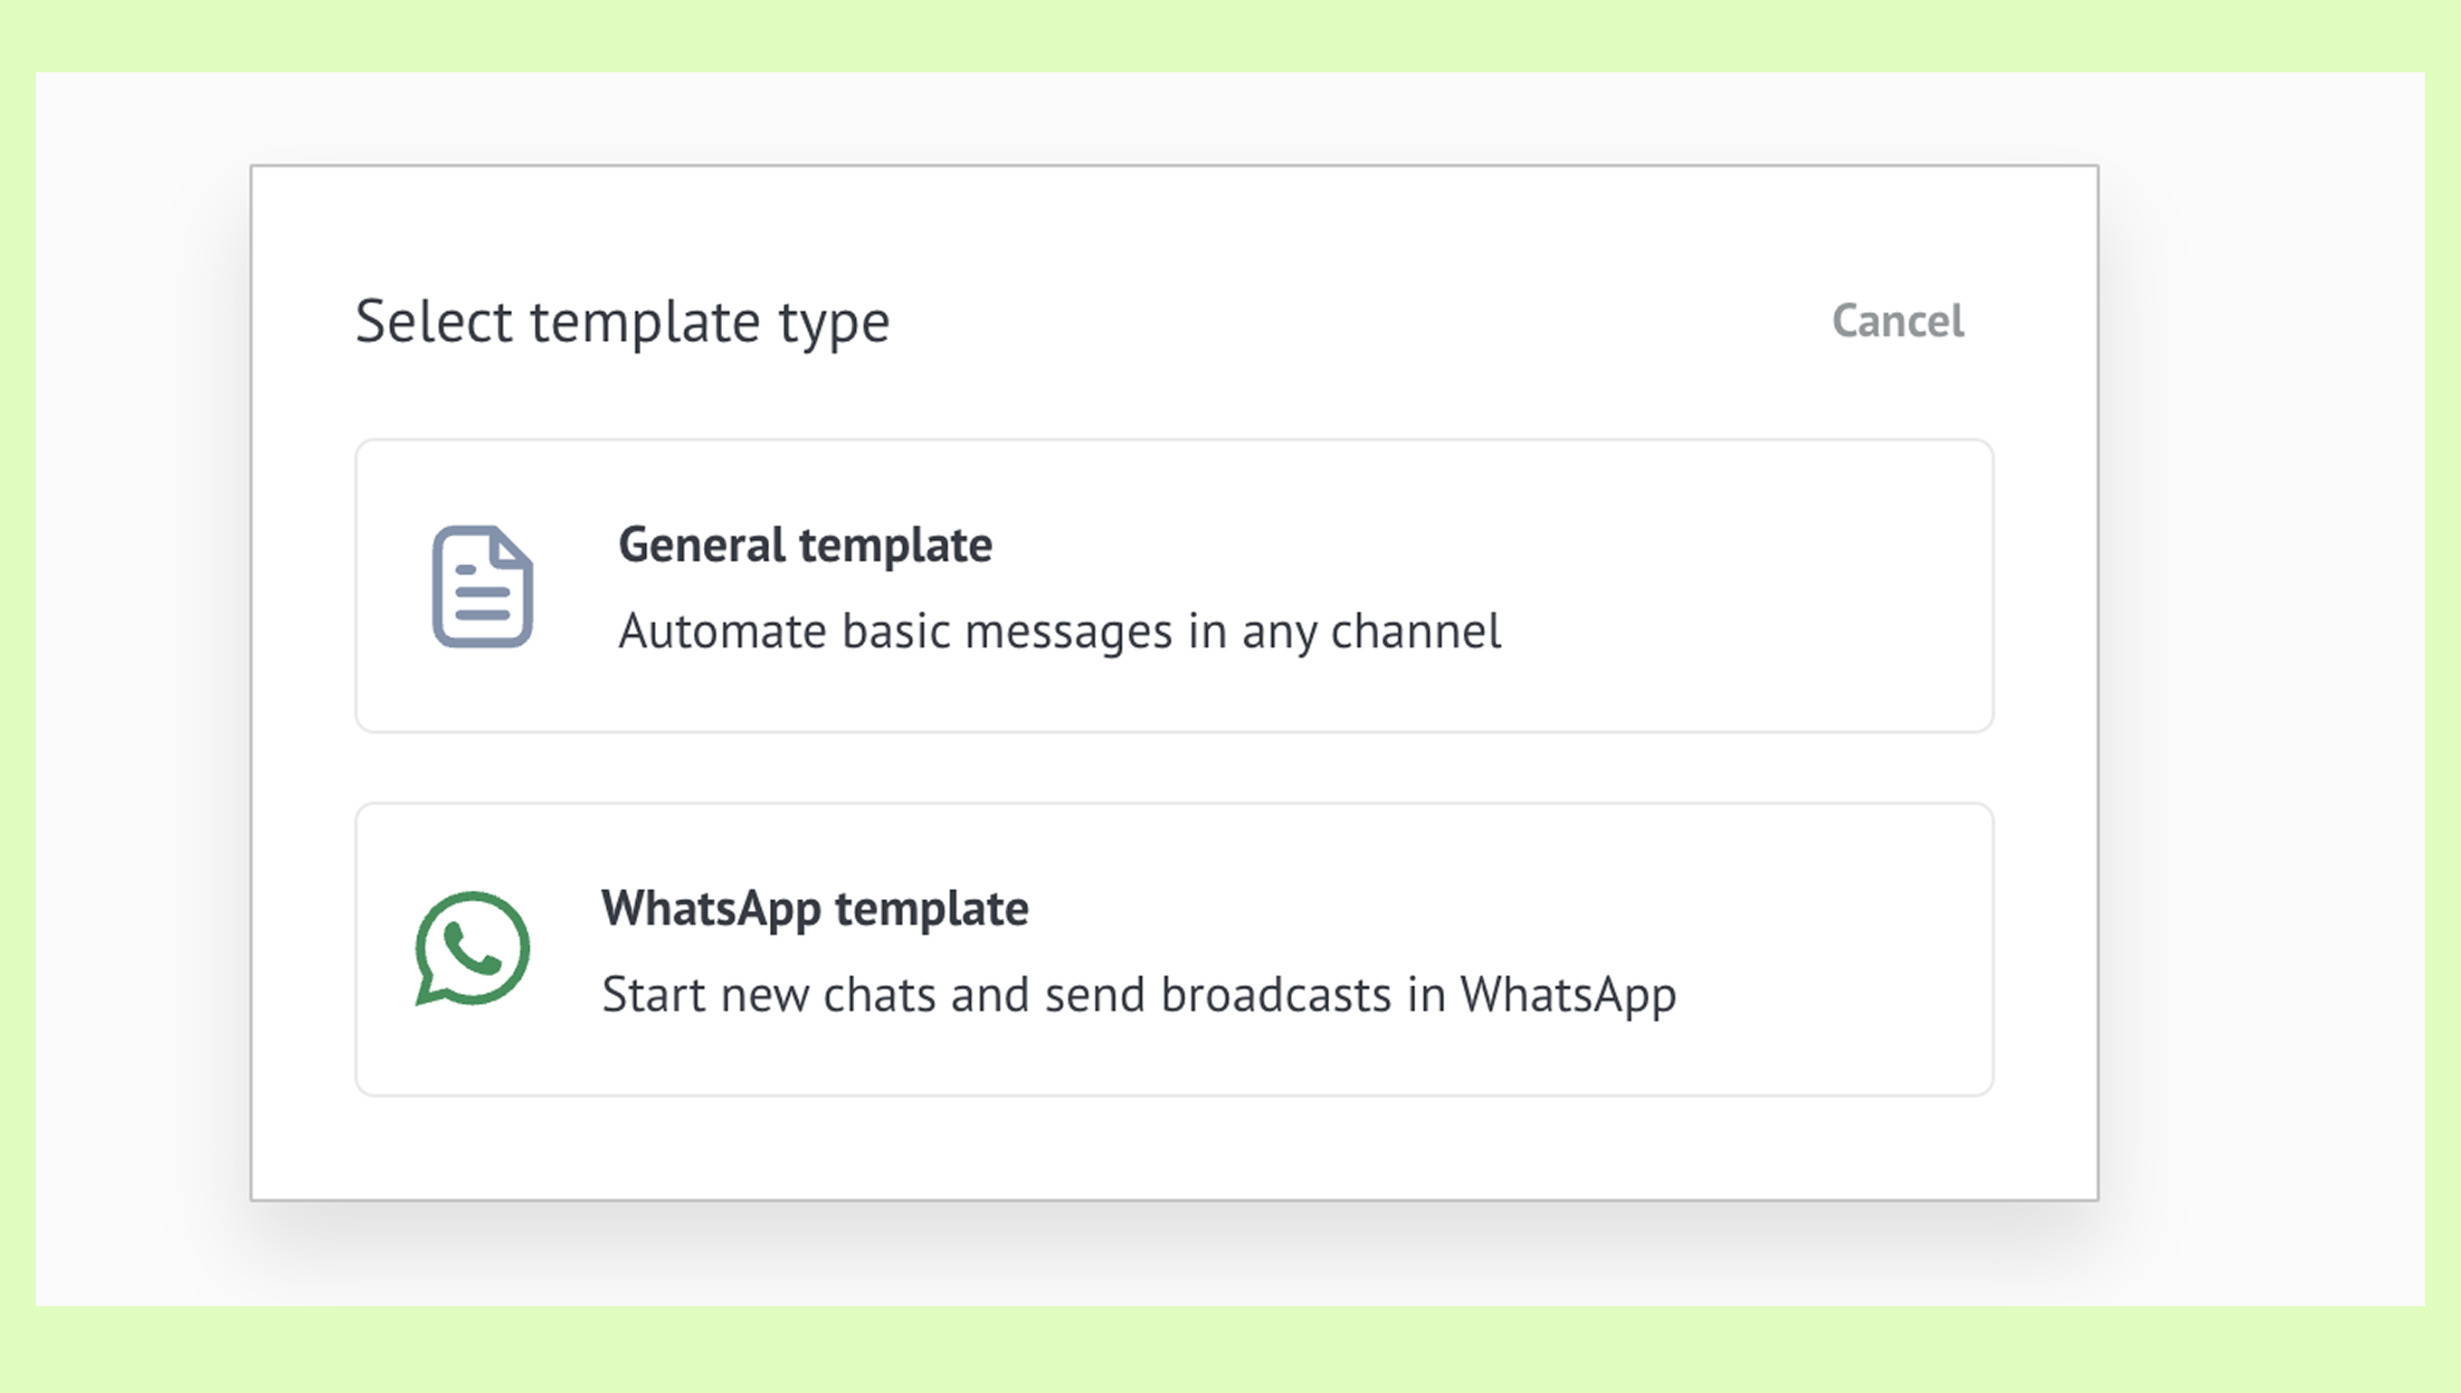Click the empty right side of General template card

(x=1770, y=585)
